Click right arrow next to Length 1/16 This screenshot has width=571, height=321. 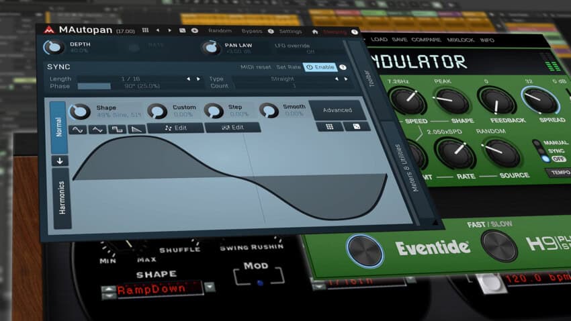coord(198,79)
